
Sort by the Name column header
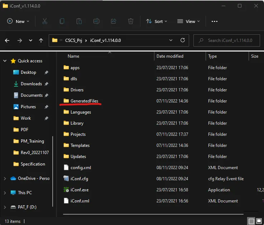click(x=73, y=56)
